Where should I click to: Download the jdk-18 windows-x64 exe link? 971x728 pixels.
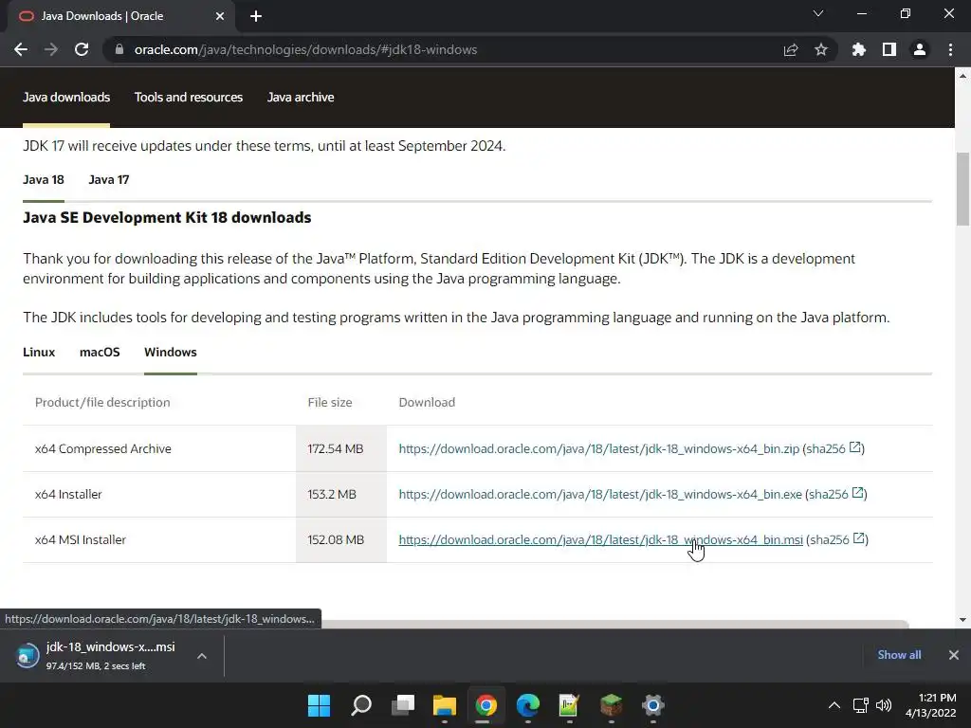pos(600,494)
